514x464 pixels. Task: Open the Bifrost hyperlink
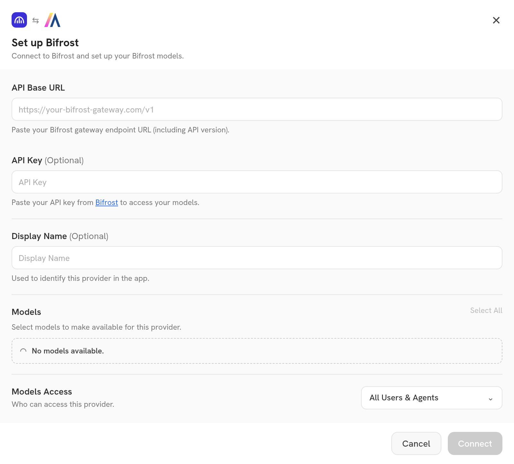(107, 202)
